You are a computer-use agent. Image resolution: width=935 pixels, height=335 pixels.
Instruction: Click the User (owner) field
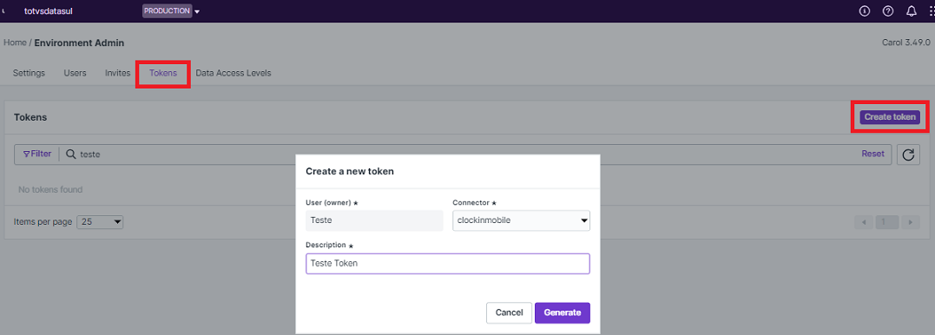click(x=374, y=220)
